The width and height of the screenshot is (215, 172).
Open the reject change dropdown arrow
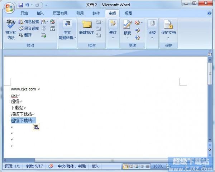(142, 22)
